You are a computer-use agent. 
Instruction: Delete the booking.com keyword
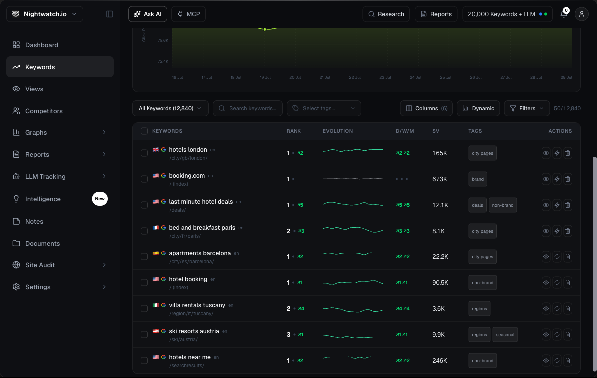coord(567,179)
